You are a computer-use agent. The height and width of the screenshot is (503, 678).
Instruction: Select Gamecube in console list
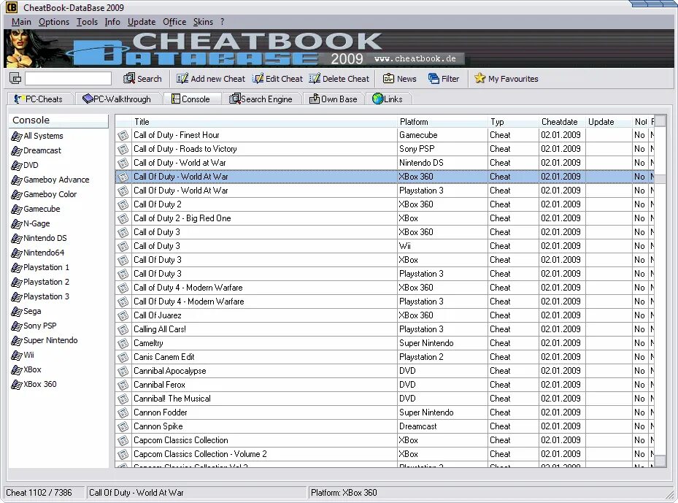(x=36, y=209)
